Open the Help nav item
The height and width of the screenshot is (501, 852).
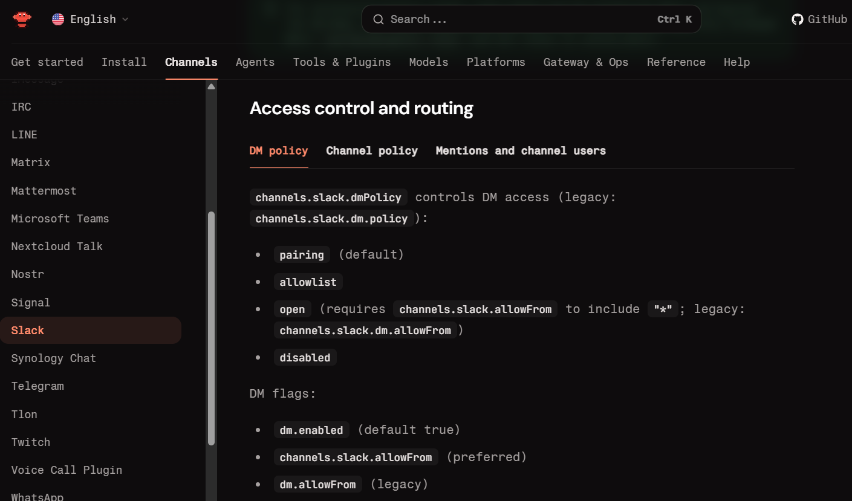(x=737, y=62)
